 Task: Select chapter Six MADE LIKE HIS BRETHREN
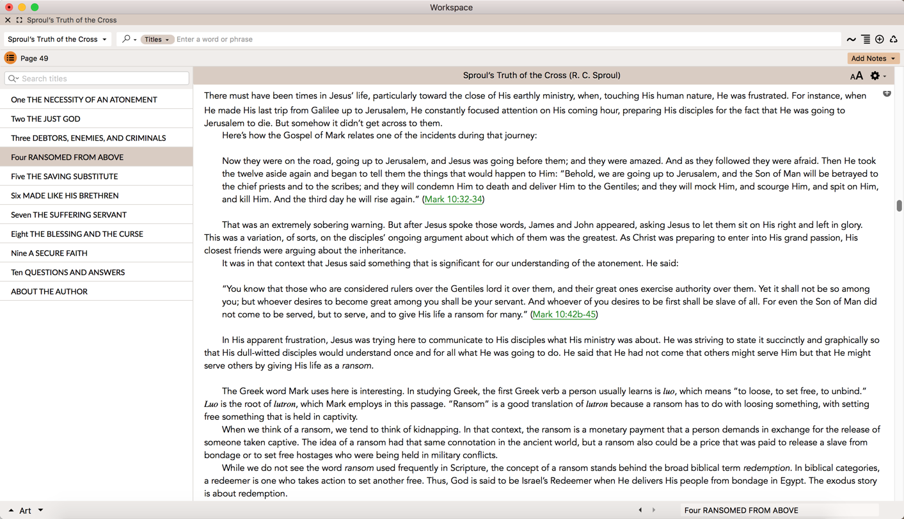[96, 195]
